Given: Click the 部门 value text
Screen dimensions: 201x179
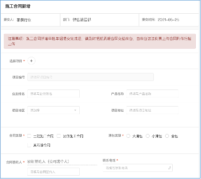Looking at the screenshot, I should point(82,20).
